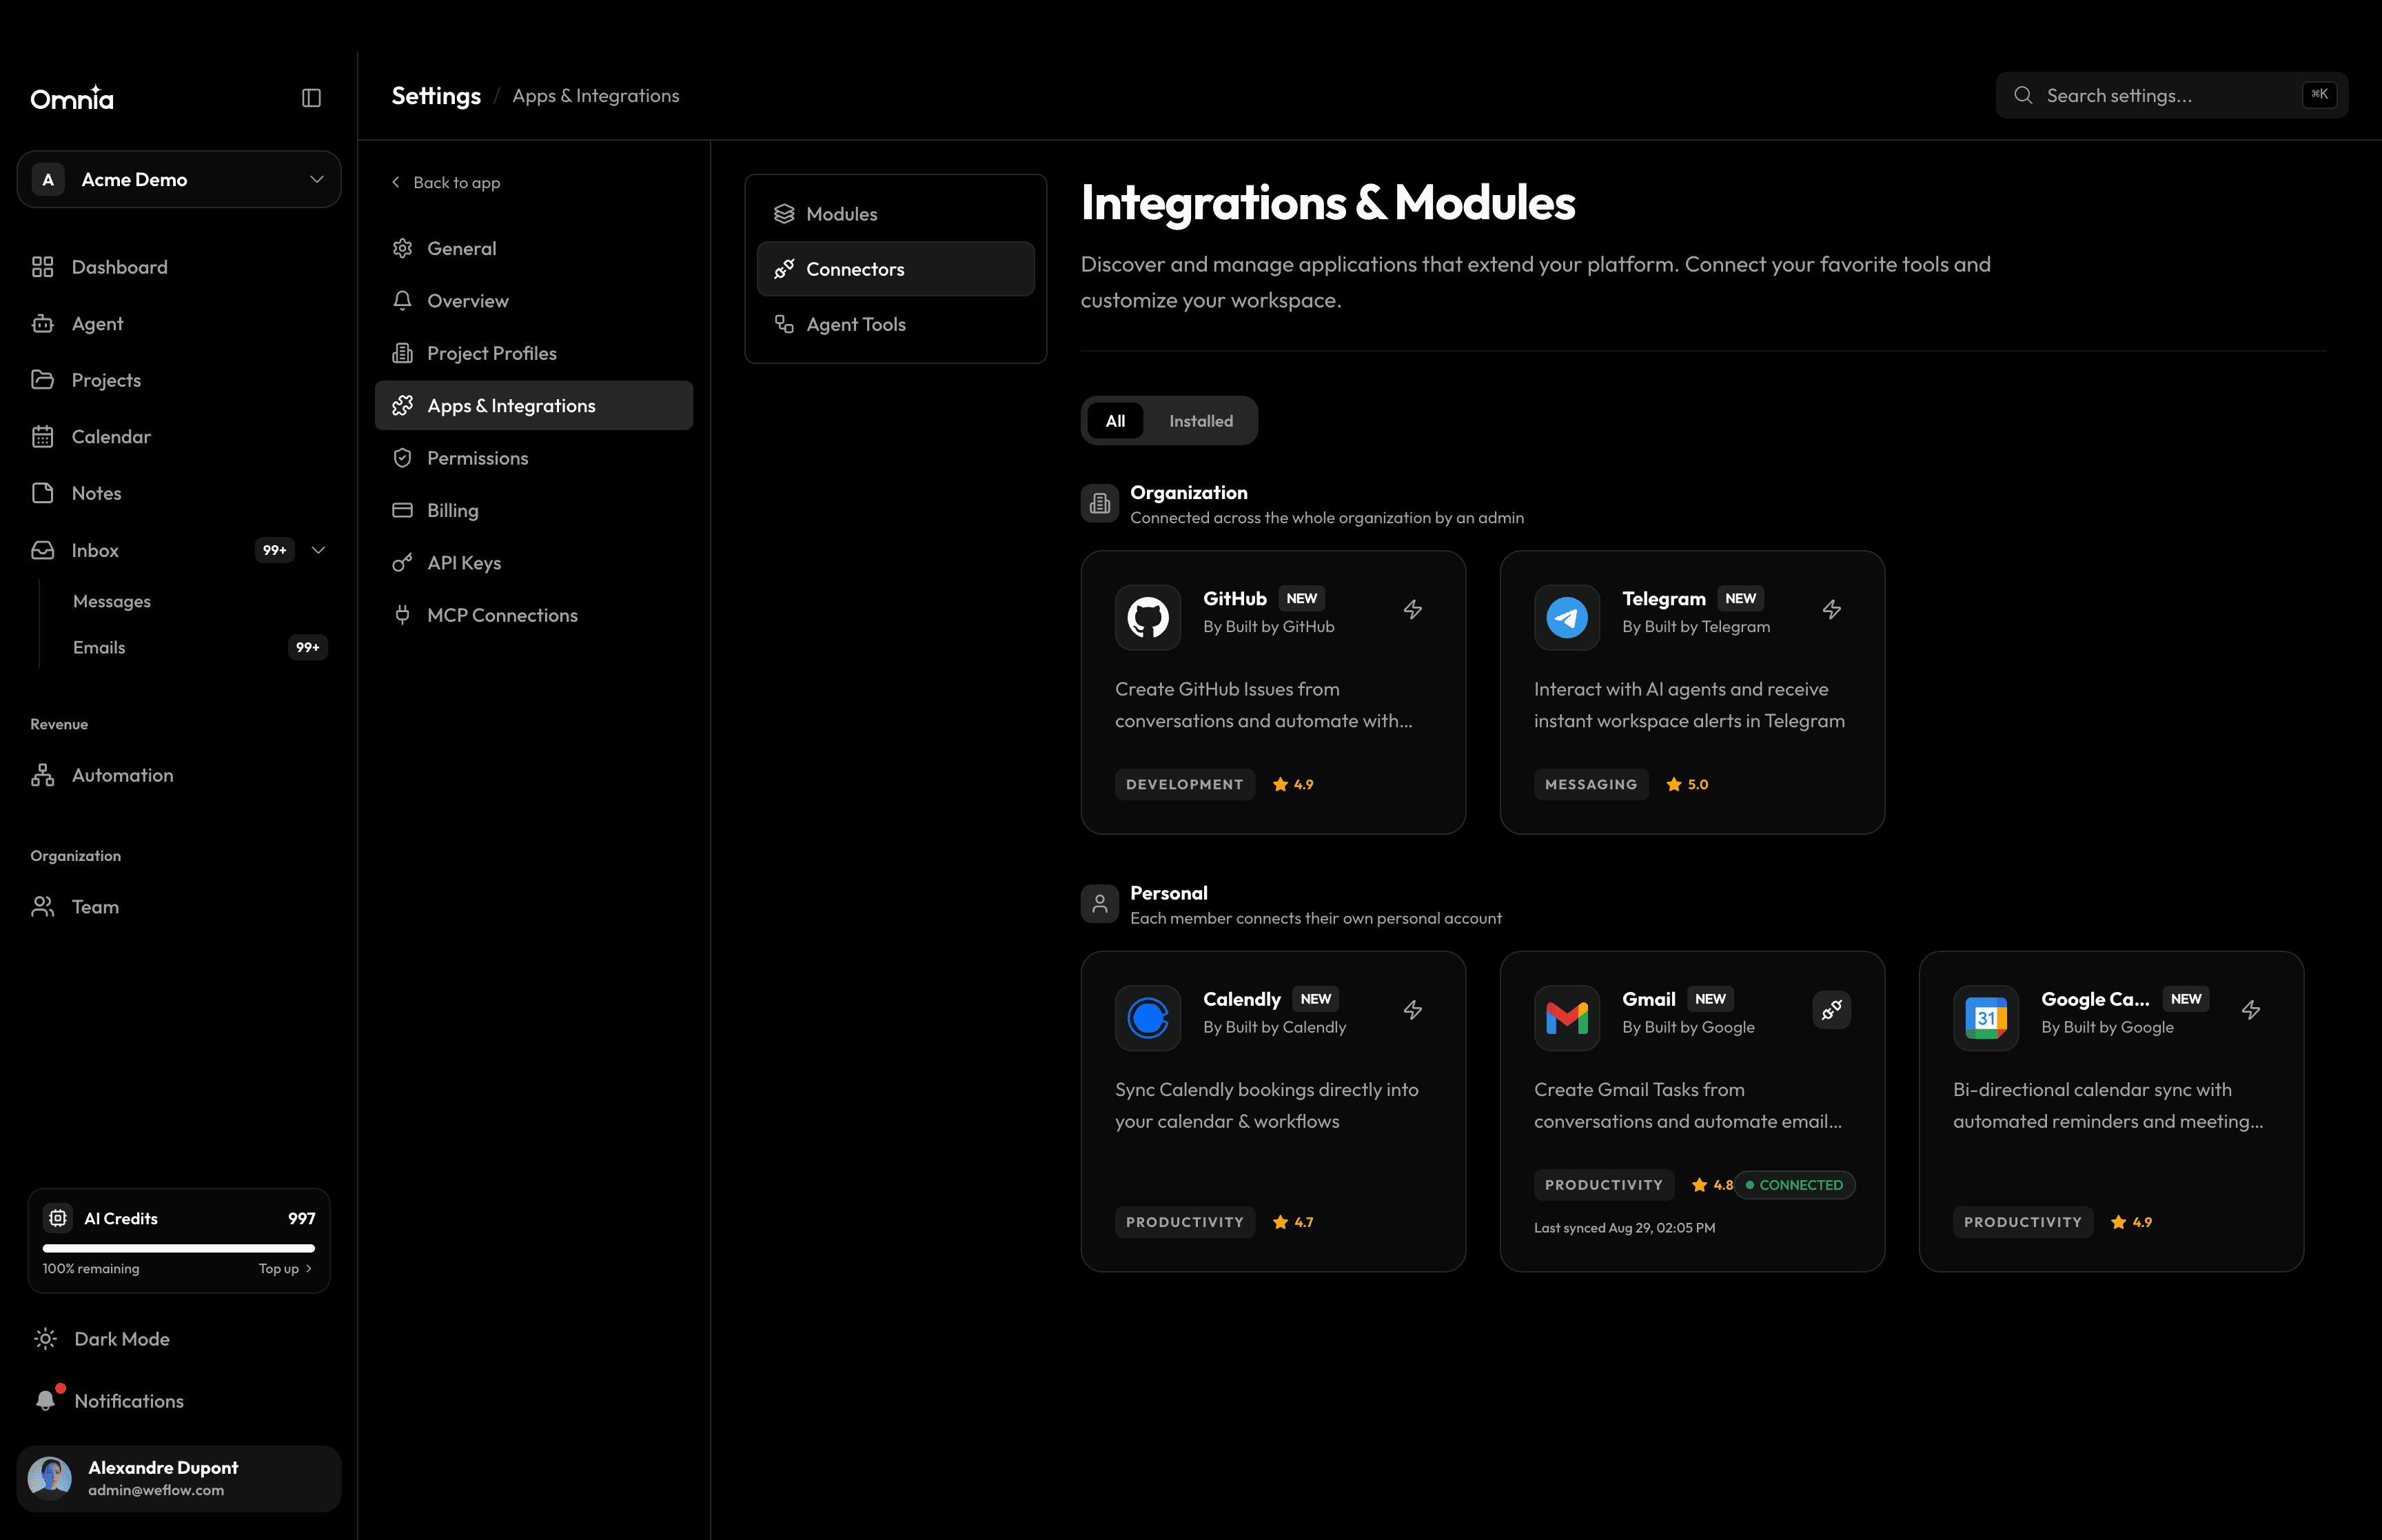The image size is (2382, 1540).
Task: Click the Calendly connect lightning icon
Action: (x=1412, y=1010)
